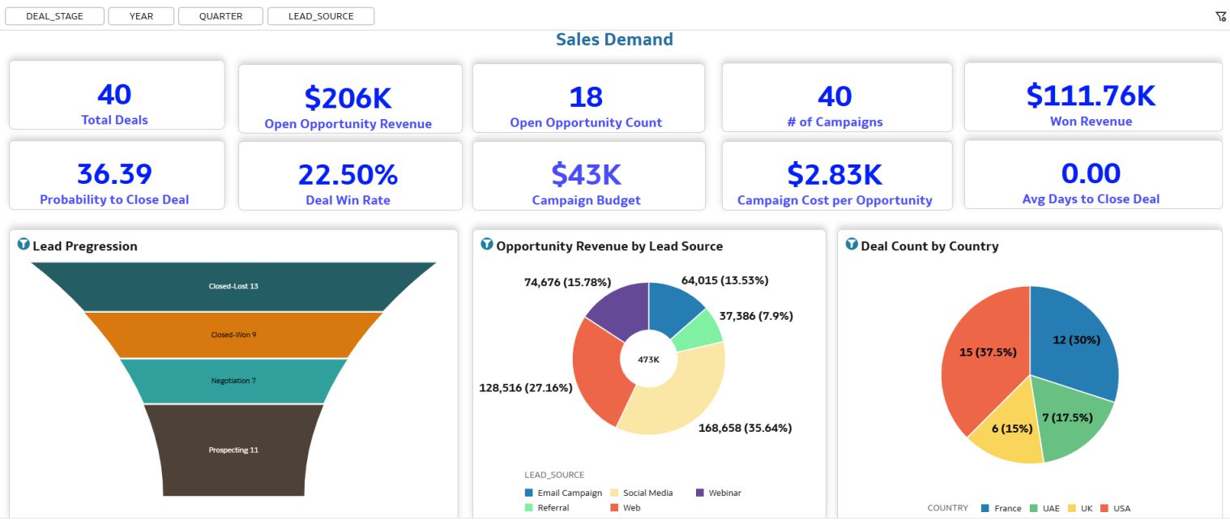This screenshot has width=1230, height=525.
Task: Click the Negotiation stage in the funnel
Action: [x=233, y=381]
